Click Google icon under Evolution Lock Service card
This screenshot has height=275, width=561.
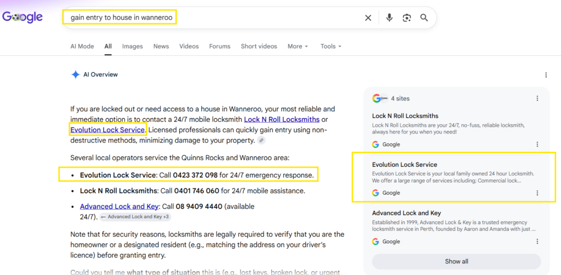click(x=376, y=193)
